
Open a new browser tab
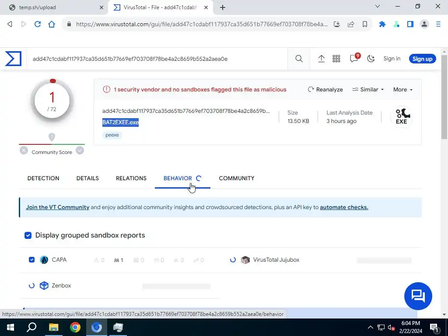[223, 7]
